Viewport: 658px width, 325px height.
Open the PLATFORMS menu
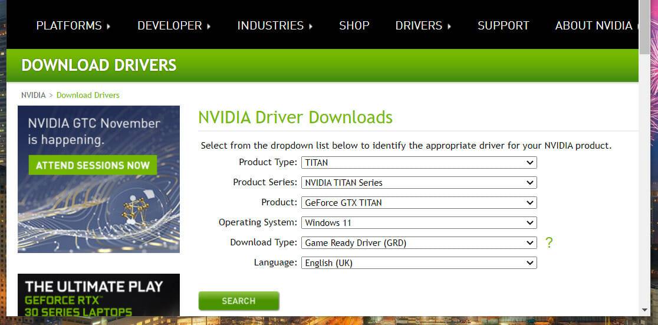[x=73, y=26]
